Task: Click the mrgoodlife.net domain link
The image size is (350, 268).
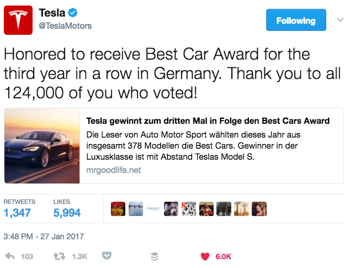Action: tap(114, 170)
